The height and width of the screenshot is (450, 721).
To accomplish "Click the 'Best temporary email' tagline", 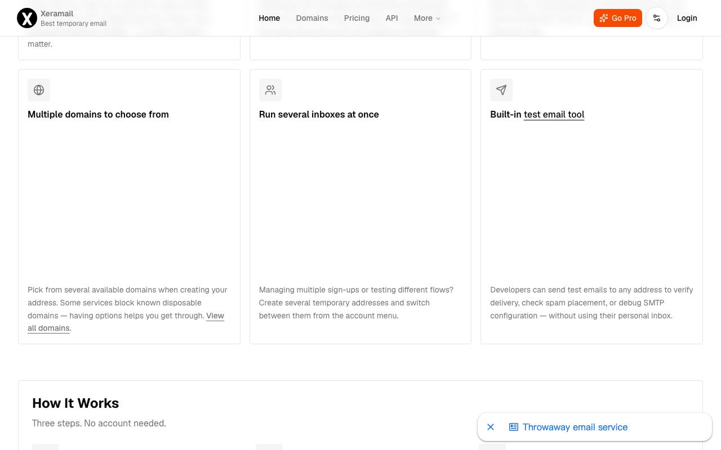I will coord(74,24).
